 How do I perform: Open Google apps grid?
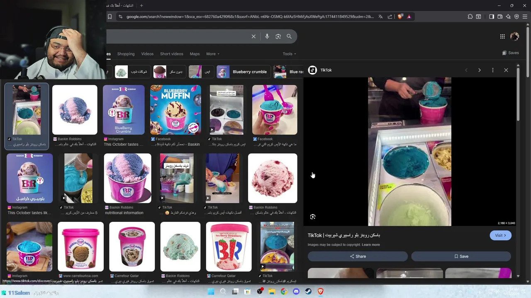tap(502, 36)
